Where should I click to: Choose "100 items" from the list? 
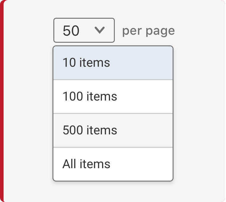pyautogui.click(x=113, y=97)
